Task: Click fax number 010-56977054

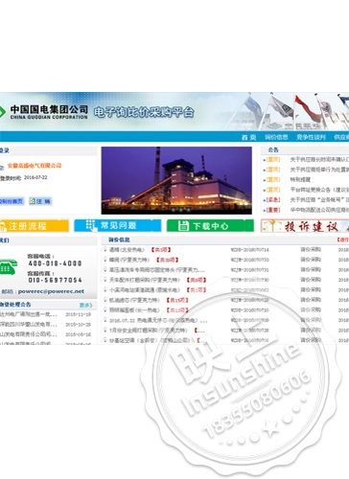Action: tap(55, 280)
